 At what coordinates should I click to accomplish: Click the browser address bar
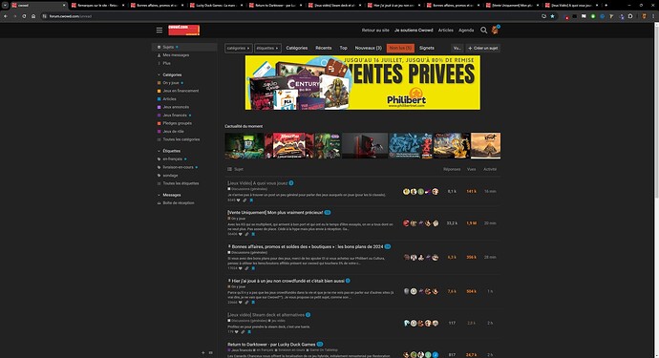[290, 16]
